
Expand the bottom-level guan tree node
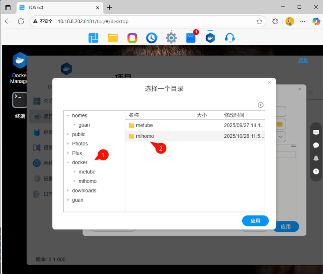pos(68,200)
